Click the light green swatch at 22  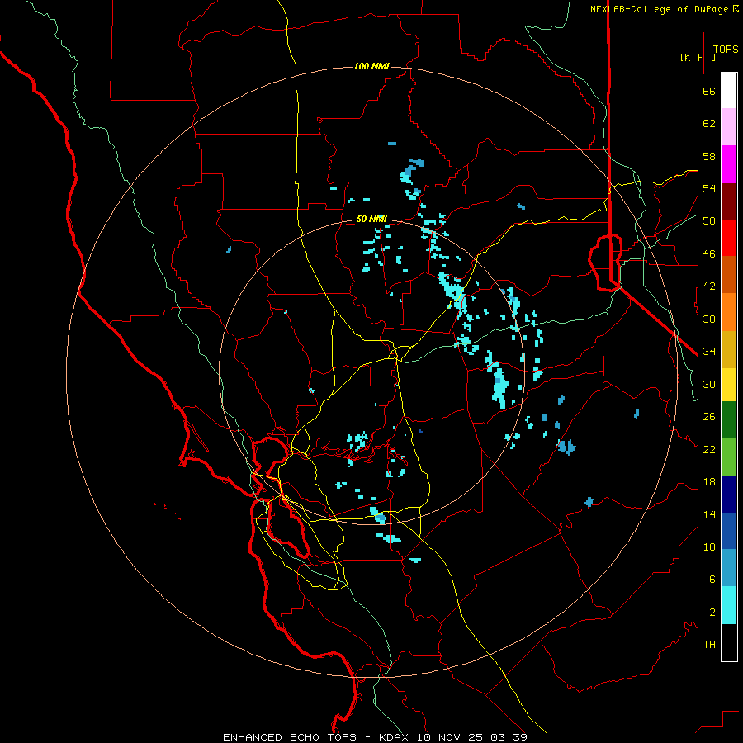point(729,457)
